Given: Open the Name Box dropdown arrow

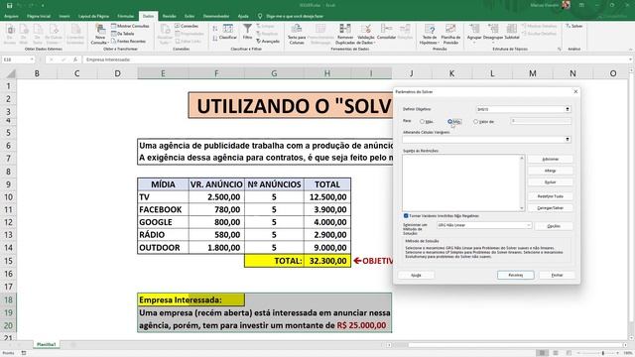Looking at the screenshot, I should coord(31,59).
